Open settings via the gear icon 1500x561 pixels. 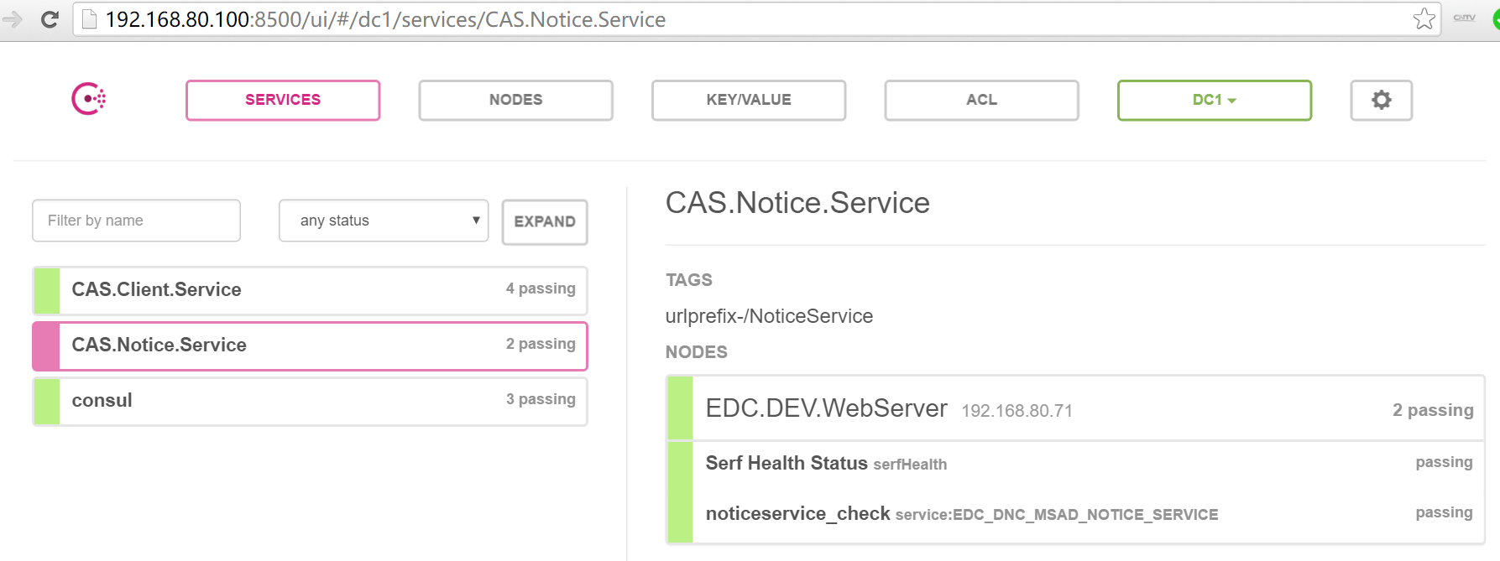(1381, 100)
